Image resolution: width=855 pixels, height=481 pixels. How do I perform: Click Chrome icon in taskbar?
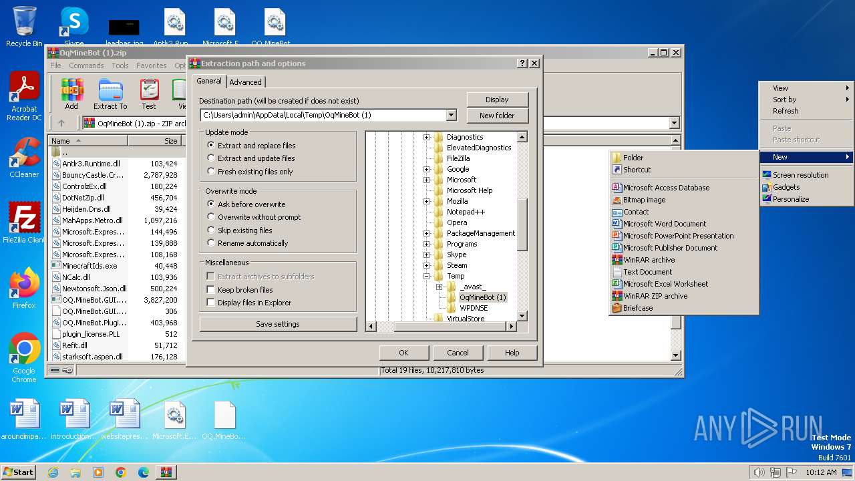tap(121, 472)
